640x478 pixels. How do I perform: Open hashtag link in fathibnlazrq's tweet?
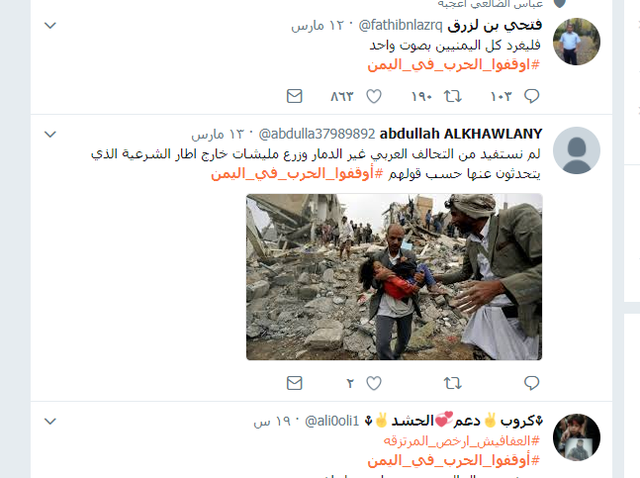(x=453, y=65)
